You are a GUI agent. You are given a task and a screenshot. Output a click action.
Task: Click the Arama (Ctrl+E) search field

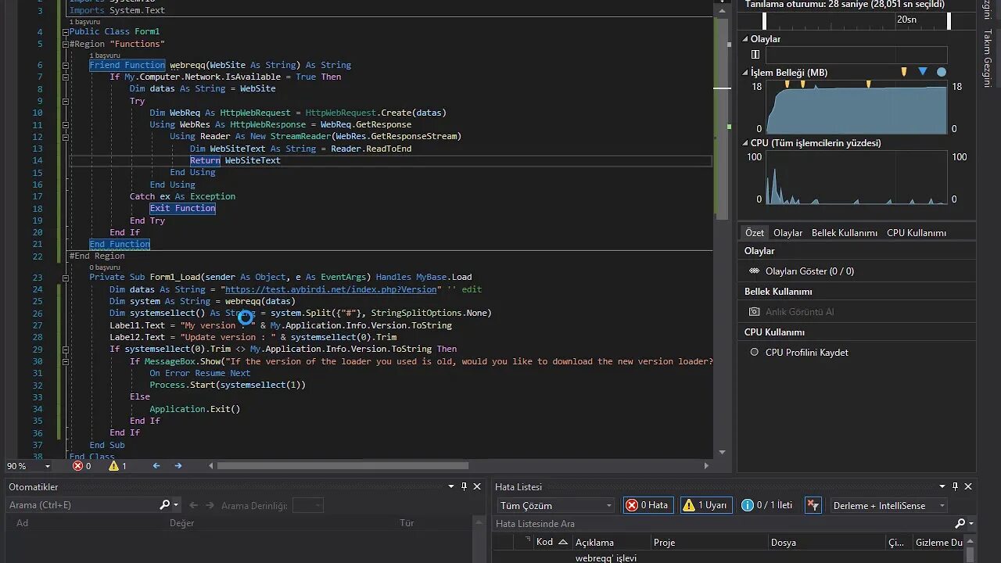pos(81,505)
